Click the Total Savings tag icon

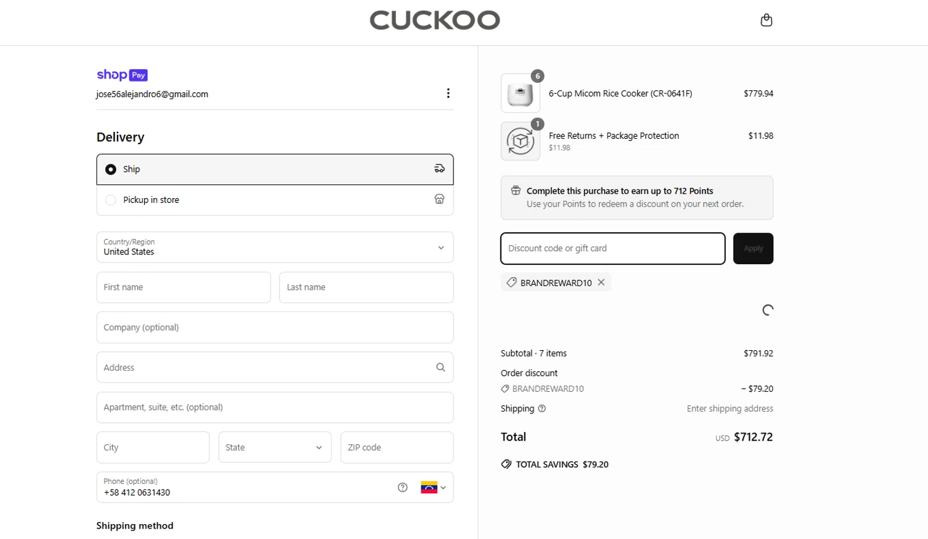coord(506,464)
